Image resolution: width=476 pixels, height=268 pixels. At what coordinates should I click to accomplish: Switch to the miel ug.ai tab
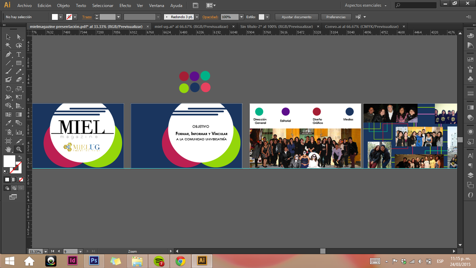191,27
